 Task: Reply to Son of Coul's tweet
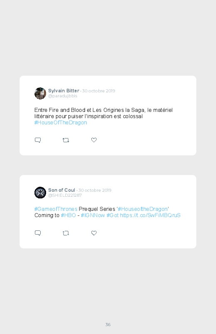38,233
